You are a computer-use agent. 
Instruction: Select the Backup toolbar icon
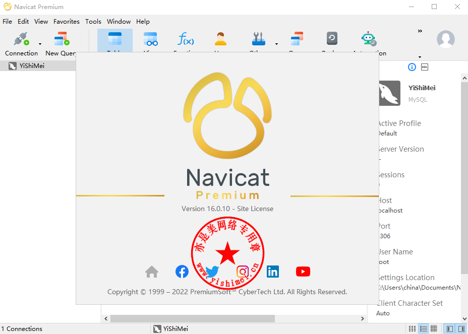[x=332, y=38]
